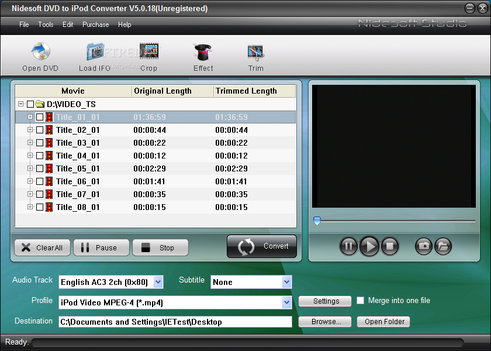Check the Title_08_01 checkbox
The height and width of the screenshot is (351, 491).
click(x=40, y=207)
